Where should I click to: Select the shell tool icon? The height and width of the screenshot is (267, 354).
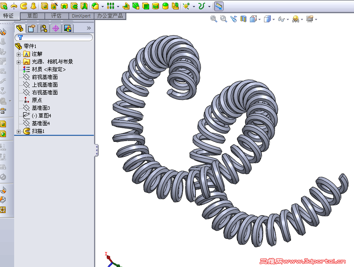(146, 6)
